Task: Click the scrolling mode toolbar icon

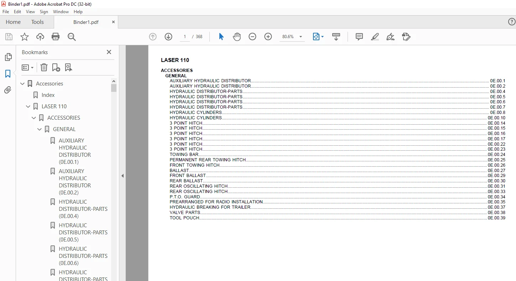Action: [x=336, y=37]
